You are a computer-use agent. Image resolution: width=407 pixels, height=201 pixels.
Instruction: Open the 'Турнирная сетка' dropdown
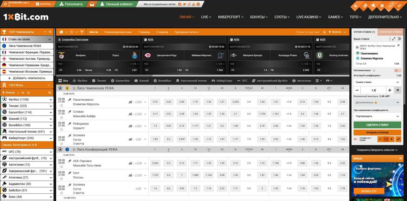click(187, 32)
